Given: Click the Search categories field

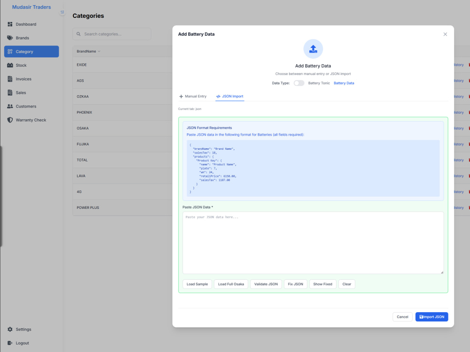Looking at the screenshot, I should [112, 34].
